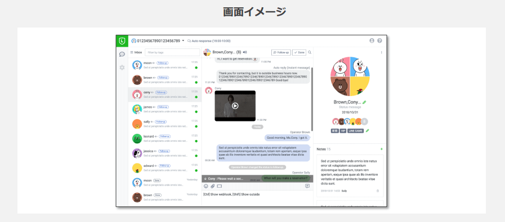
Task: Click the status change notice from Operator Brown
Action: (257, 167)
